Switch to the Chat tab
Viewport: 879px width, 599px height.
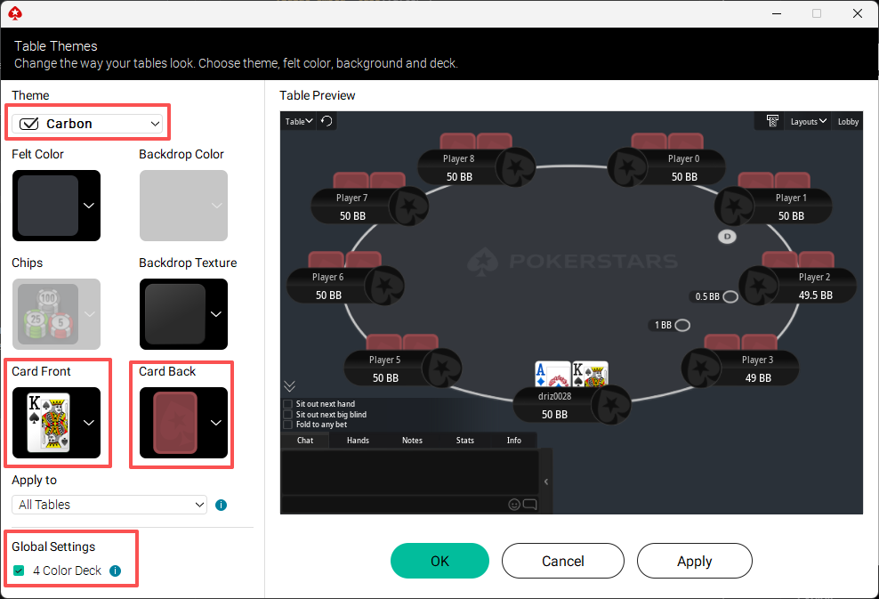tap(305, 441)
